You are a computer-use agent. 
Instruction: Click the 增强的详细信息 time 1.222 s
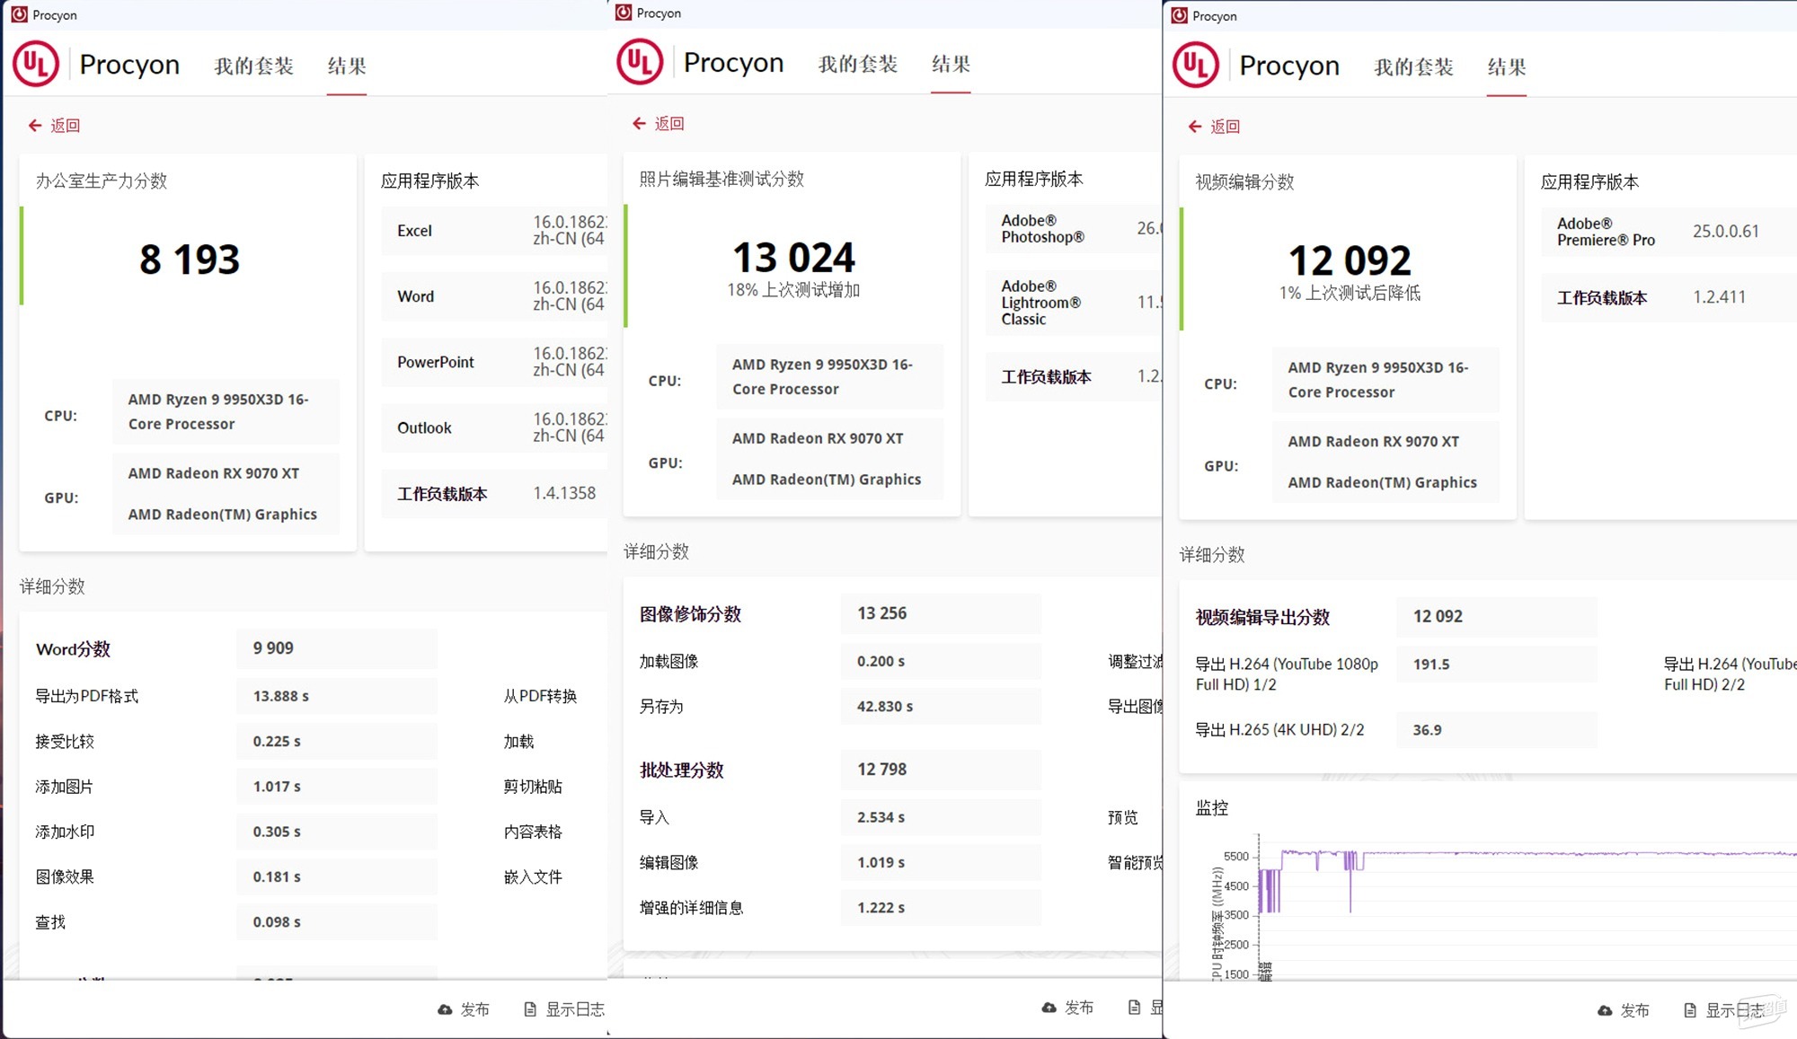point(881,908)
